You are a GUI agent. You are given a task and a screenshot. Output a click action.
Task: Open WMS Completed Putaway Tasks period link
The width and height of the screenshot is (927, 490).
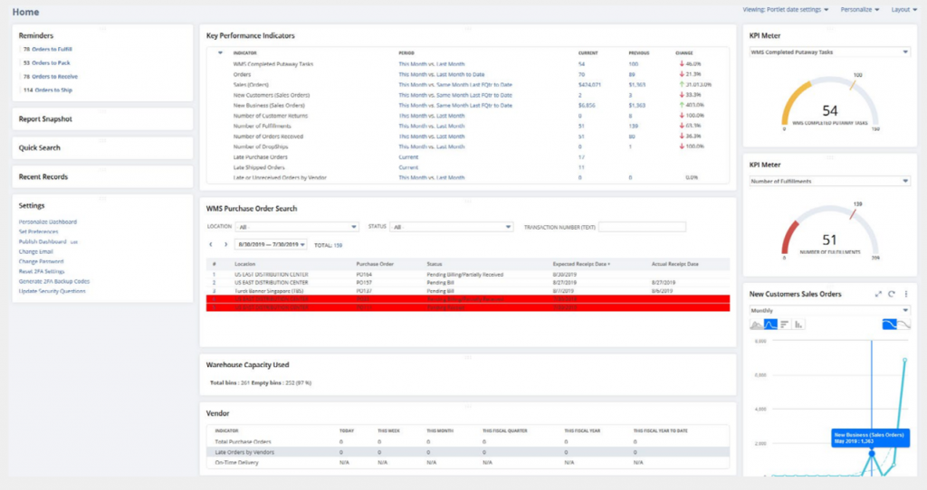(432, 64)
